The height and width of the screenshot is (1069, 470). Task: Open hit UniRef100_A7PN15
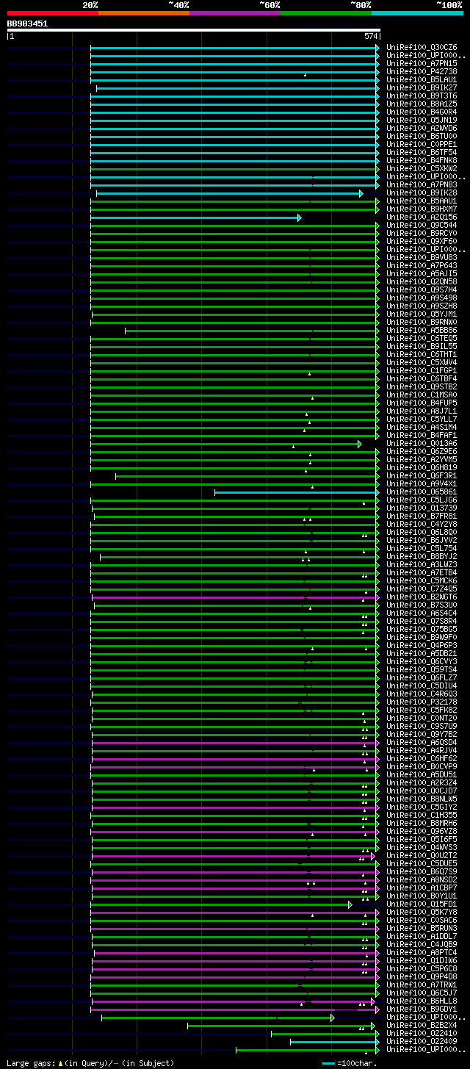pos(422,63)
